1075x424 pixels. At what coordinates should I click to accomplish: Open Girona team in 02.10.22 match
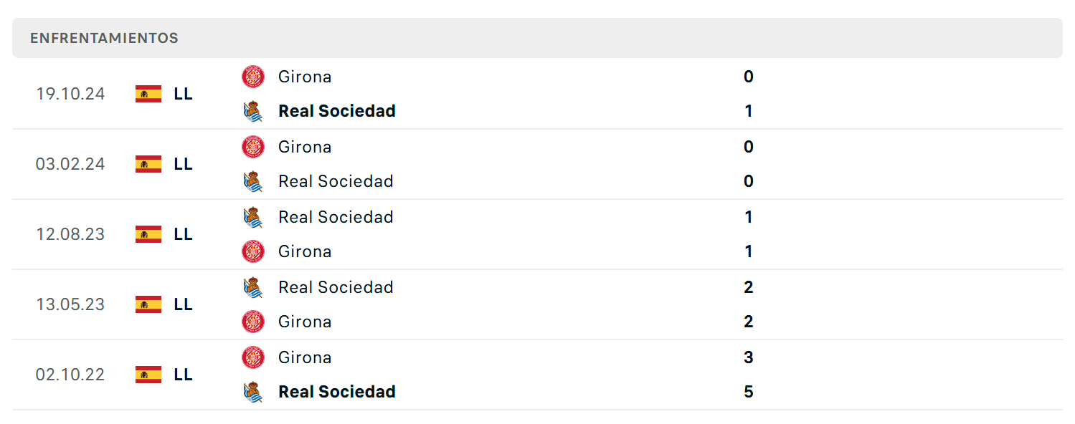pyautogui.click(x=305, y=357)
